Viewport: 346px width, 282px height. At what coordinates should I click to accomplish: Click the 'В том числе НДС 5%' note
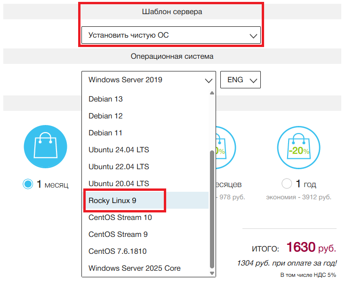[x=308, y=275]
